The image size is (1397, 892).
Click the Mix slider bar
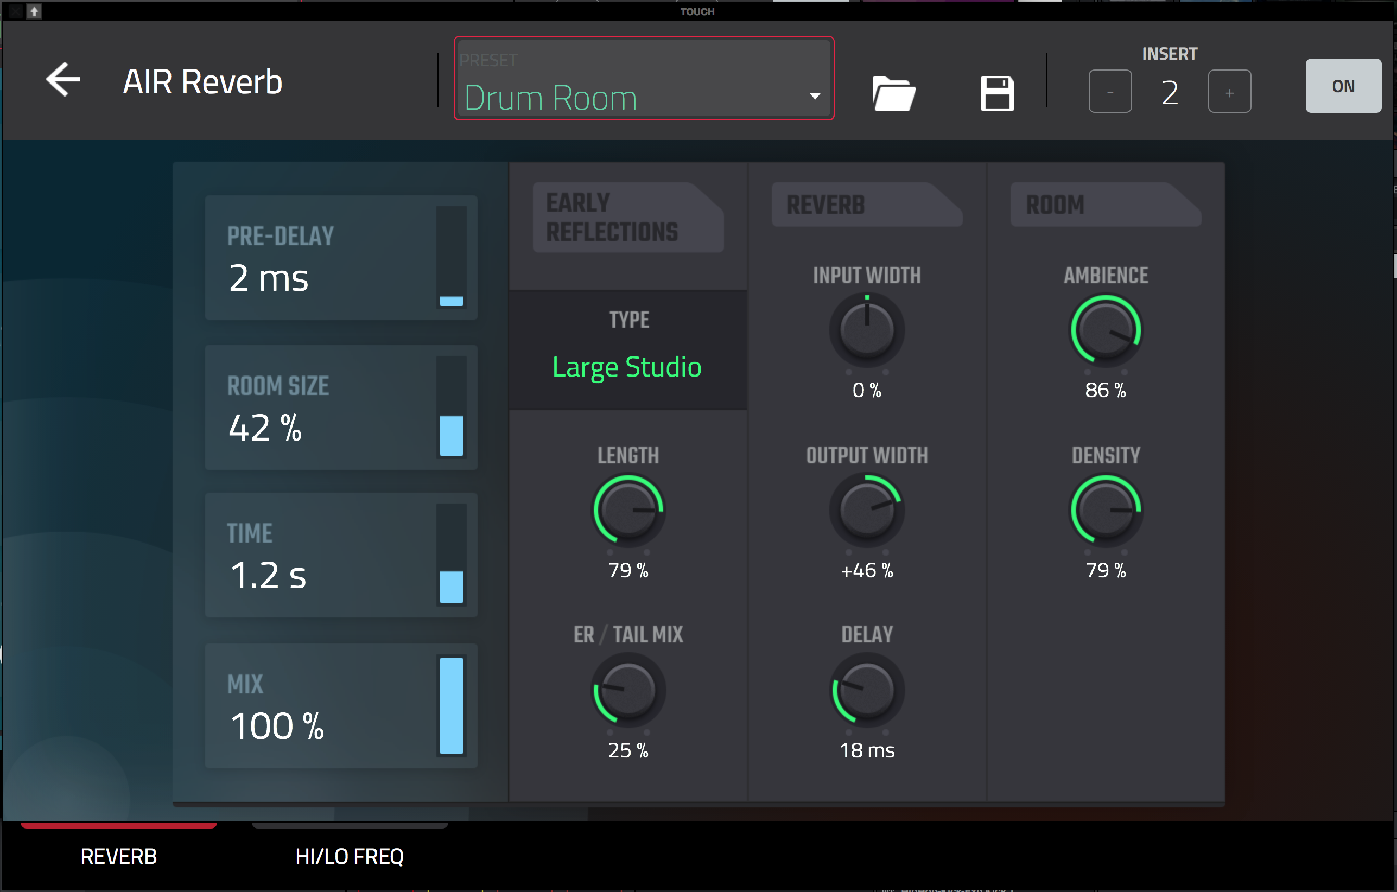coord(452,705)
